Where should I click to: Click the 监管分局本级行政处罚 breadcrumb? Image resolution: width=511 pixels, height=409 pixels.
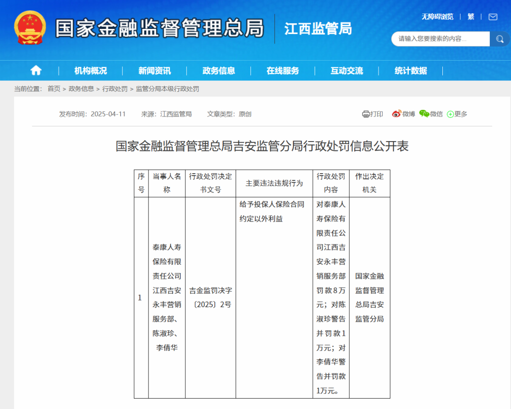pos(167,89)
